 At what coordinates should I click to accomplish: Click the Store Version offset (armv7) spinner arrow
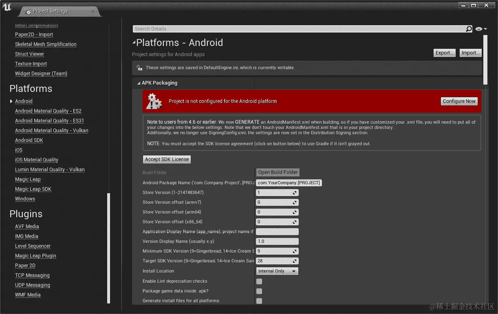coord(295,203)
